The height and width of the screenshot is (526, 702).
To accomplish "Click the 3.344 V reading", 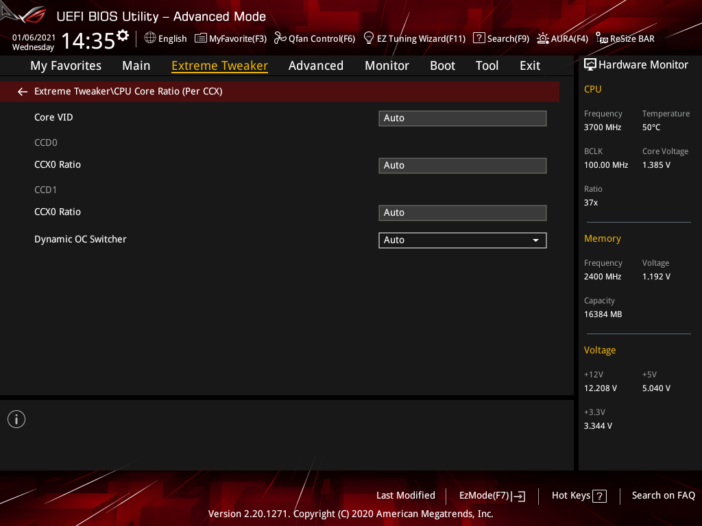I will click(598, 426).
